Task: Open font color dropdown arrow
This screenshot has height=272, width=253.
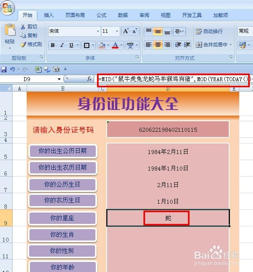Action: [122, 45]
